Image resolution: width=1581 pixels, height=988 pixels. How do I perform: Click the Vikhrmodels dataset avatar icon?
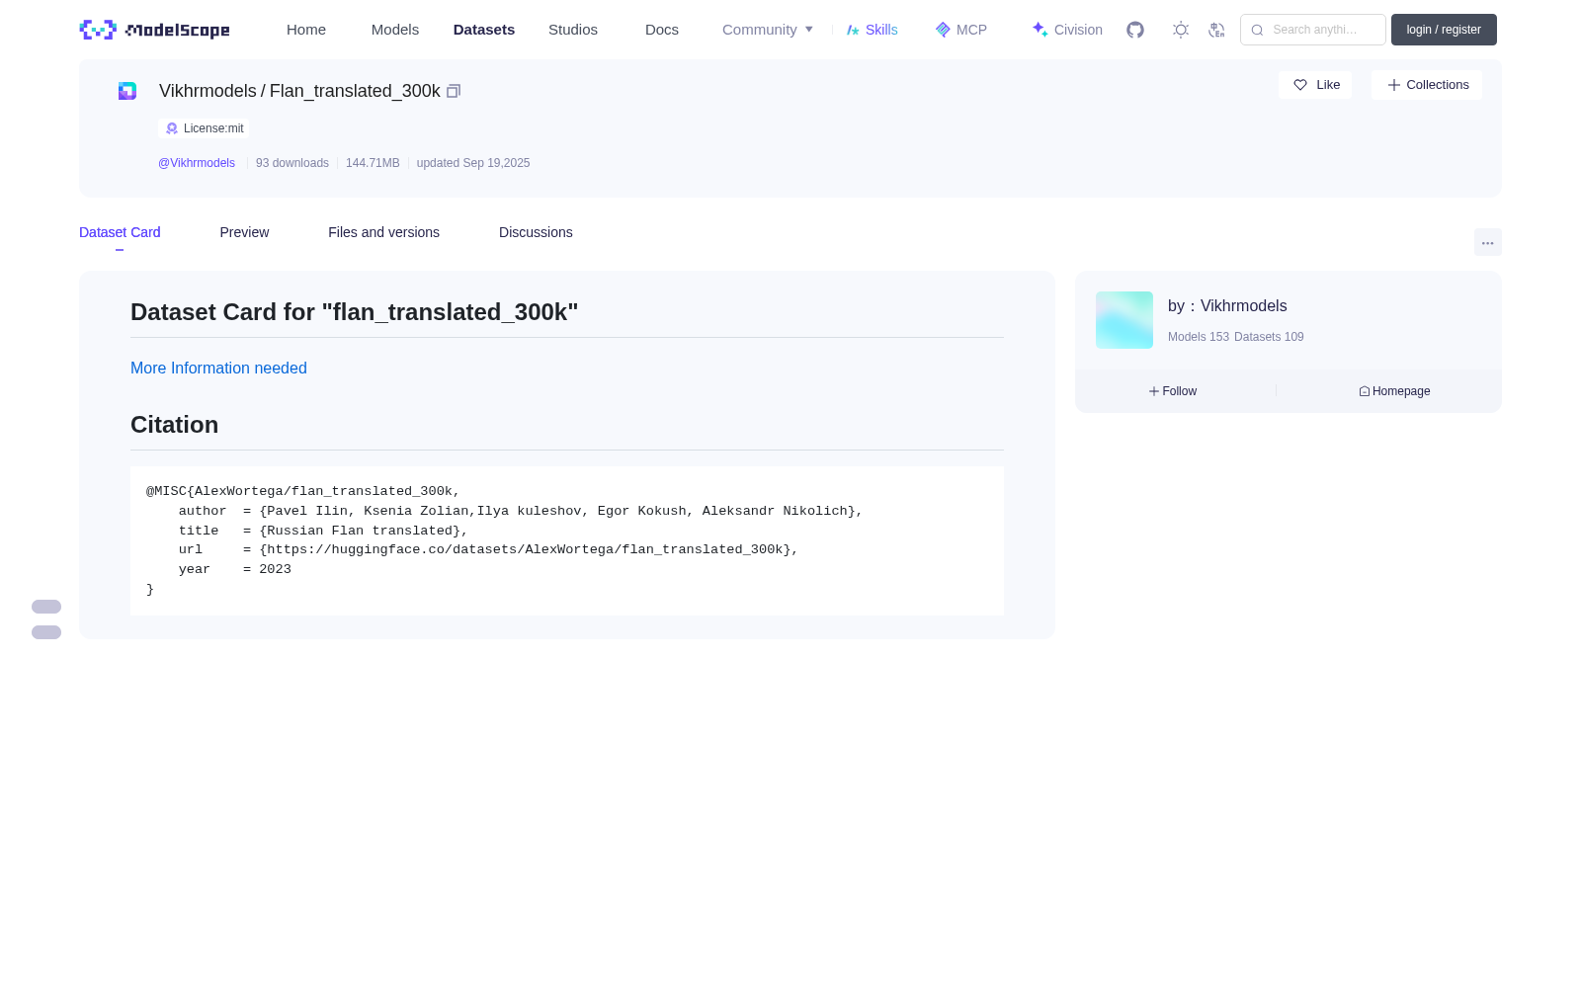[x=127, y=91]
